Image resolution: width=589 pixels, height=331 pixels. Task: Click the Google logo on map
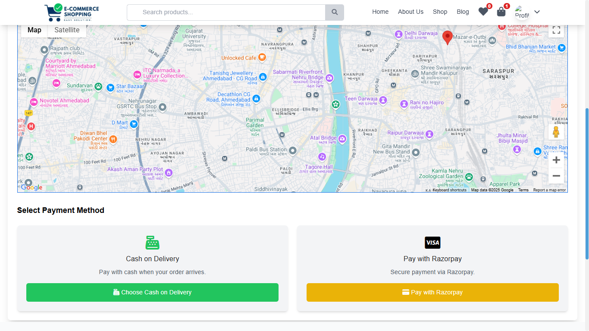click(31, 187)
